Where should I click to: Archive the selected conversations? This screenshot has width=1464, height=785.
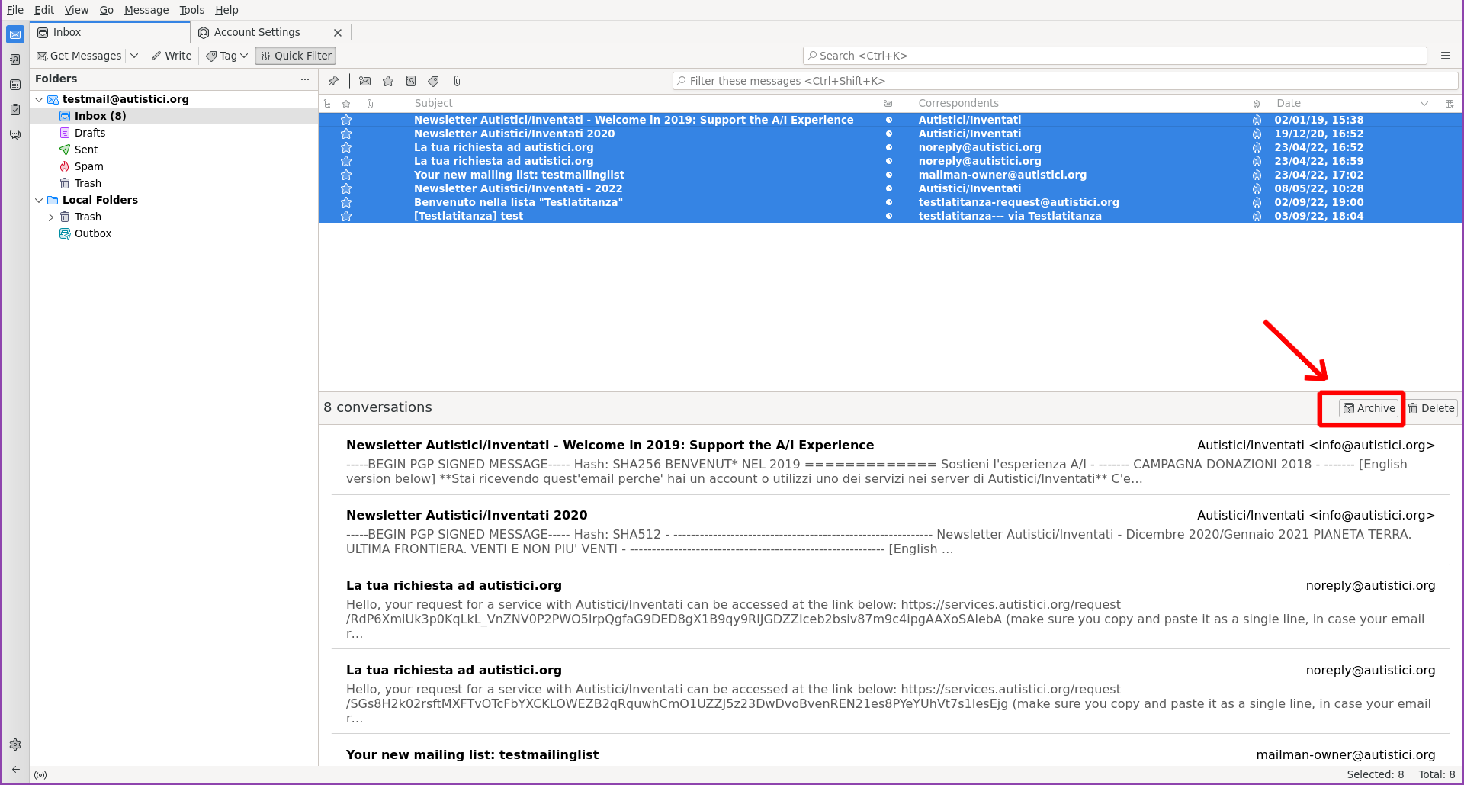(x=1369, y=407)
